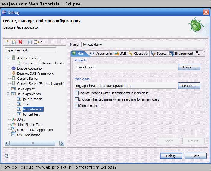Switch to the Source tab
This screenshot has height=171, width=211.
click(159, 54)
